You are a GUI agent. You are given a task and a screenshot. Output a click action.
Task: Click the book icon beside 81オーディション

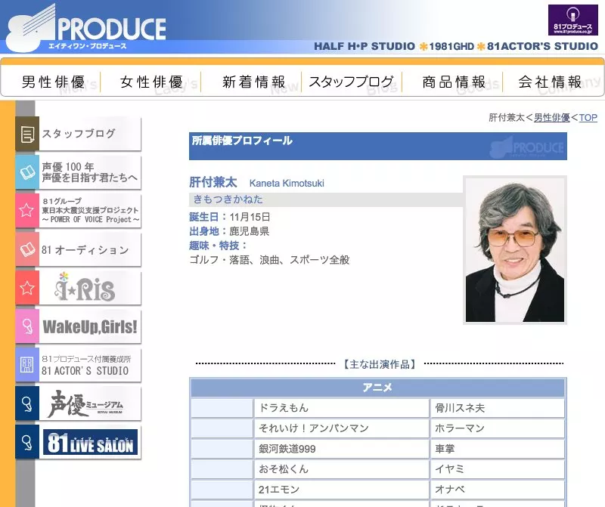point(27,249)
